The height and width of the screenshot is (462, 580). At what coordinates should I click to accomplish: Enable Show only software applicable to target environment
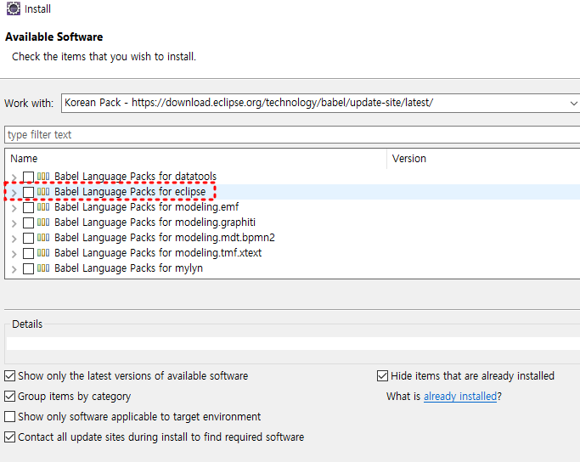pyautogui.click(x=10, y=416)
